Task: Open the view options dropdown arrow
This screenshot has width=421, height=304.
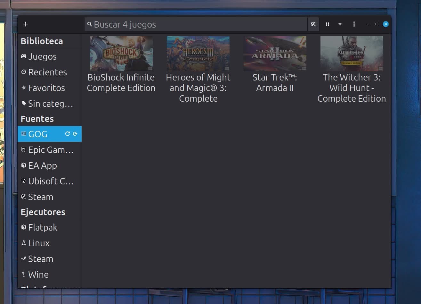Action: (x=340, y=24)
